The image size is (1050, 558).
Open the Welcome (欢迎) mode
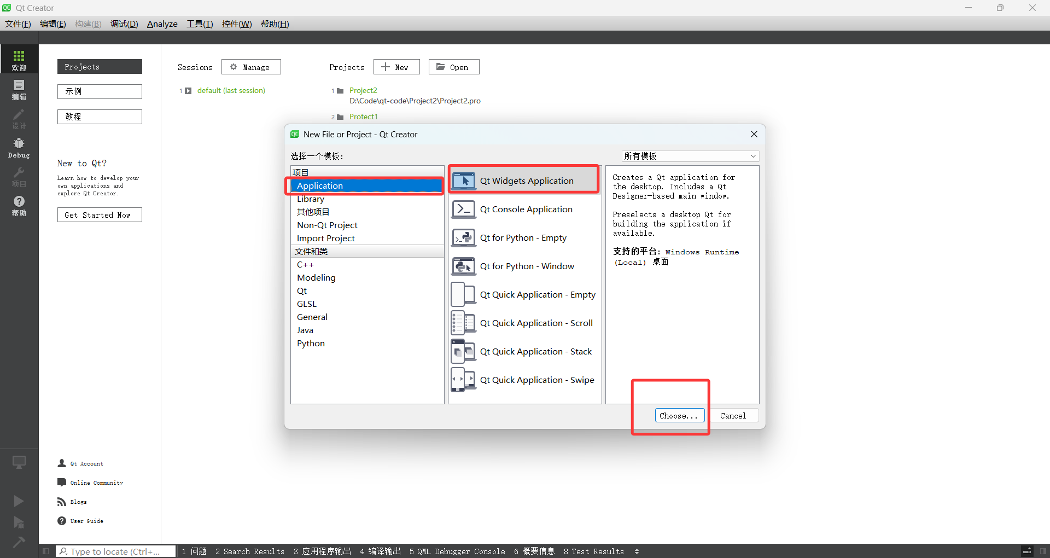19,59
